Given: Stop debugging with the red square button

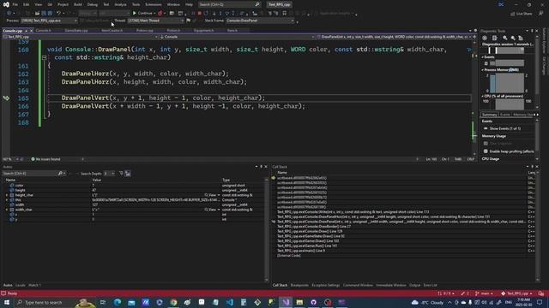Looking at the screenshot, I should coord(200,14).
